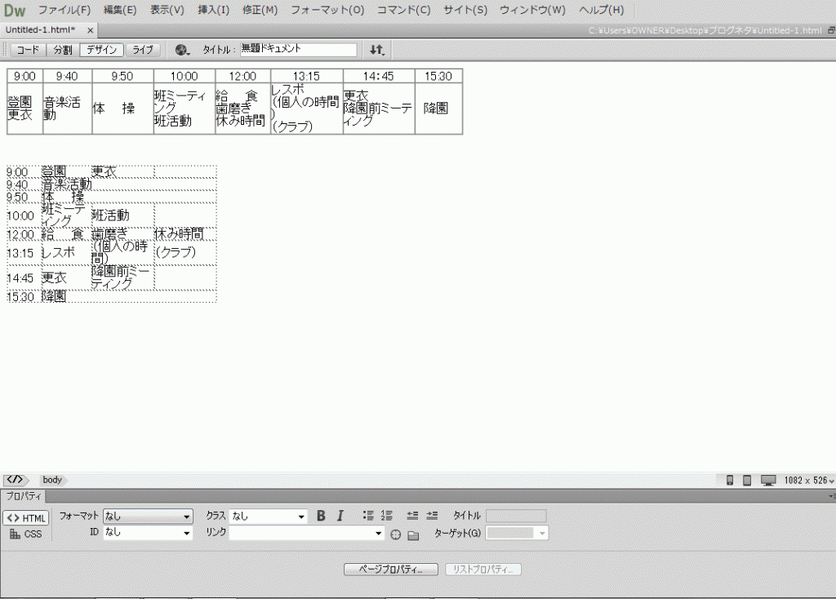This screenshot has height=599, width=836.
Task: Click the Point to File target icon
Action: point(396,535)
